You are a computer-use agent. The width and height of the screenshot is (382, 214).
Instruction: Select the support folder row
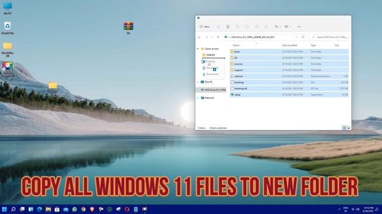click(289, 70)
